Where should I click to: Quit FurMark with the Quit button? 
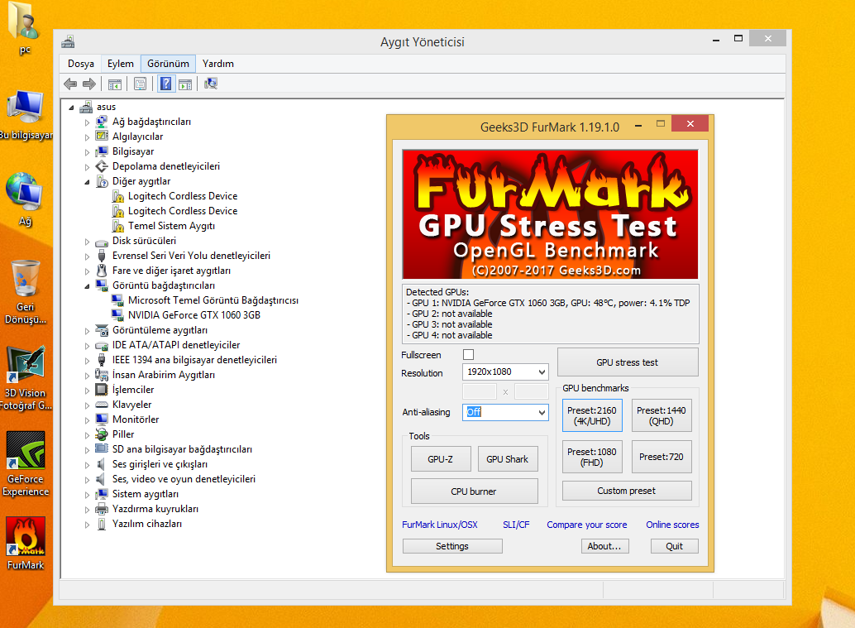click(675, 546)
